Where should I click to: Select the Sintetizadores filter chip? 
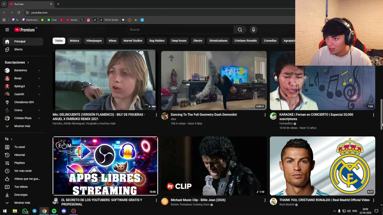pyautogui.click(x=218, y=41)
